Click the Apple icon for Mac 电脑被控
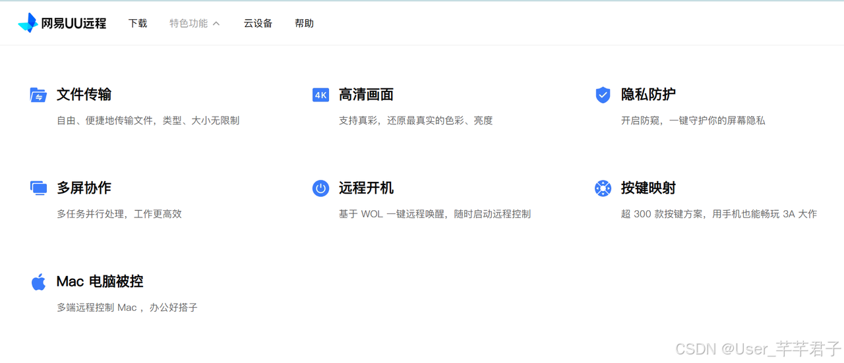This screenshot has width=844, height=363. 38,282
